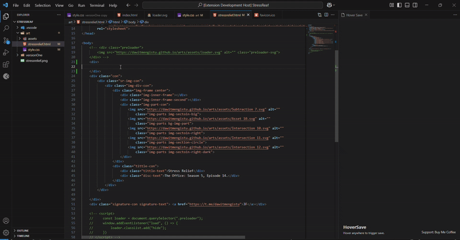Open the Terminal menu

[x=97, y=5]
